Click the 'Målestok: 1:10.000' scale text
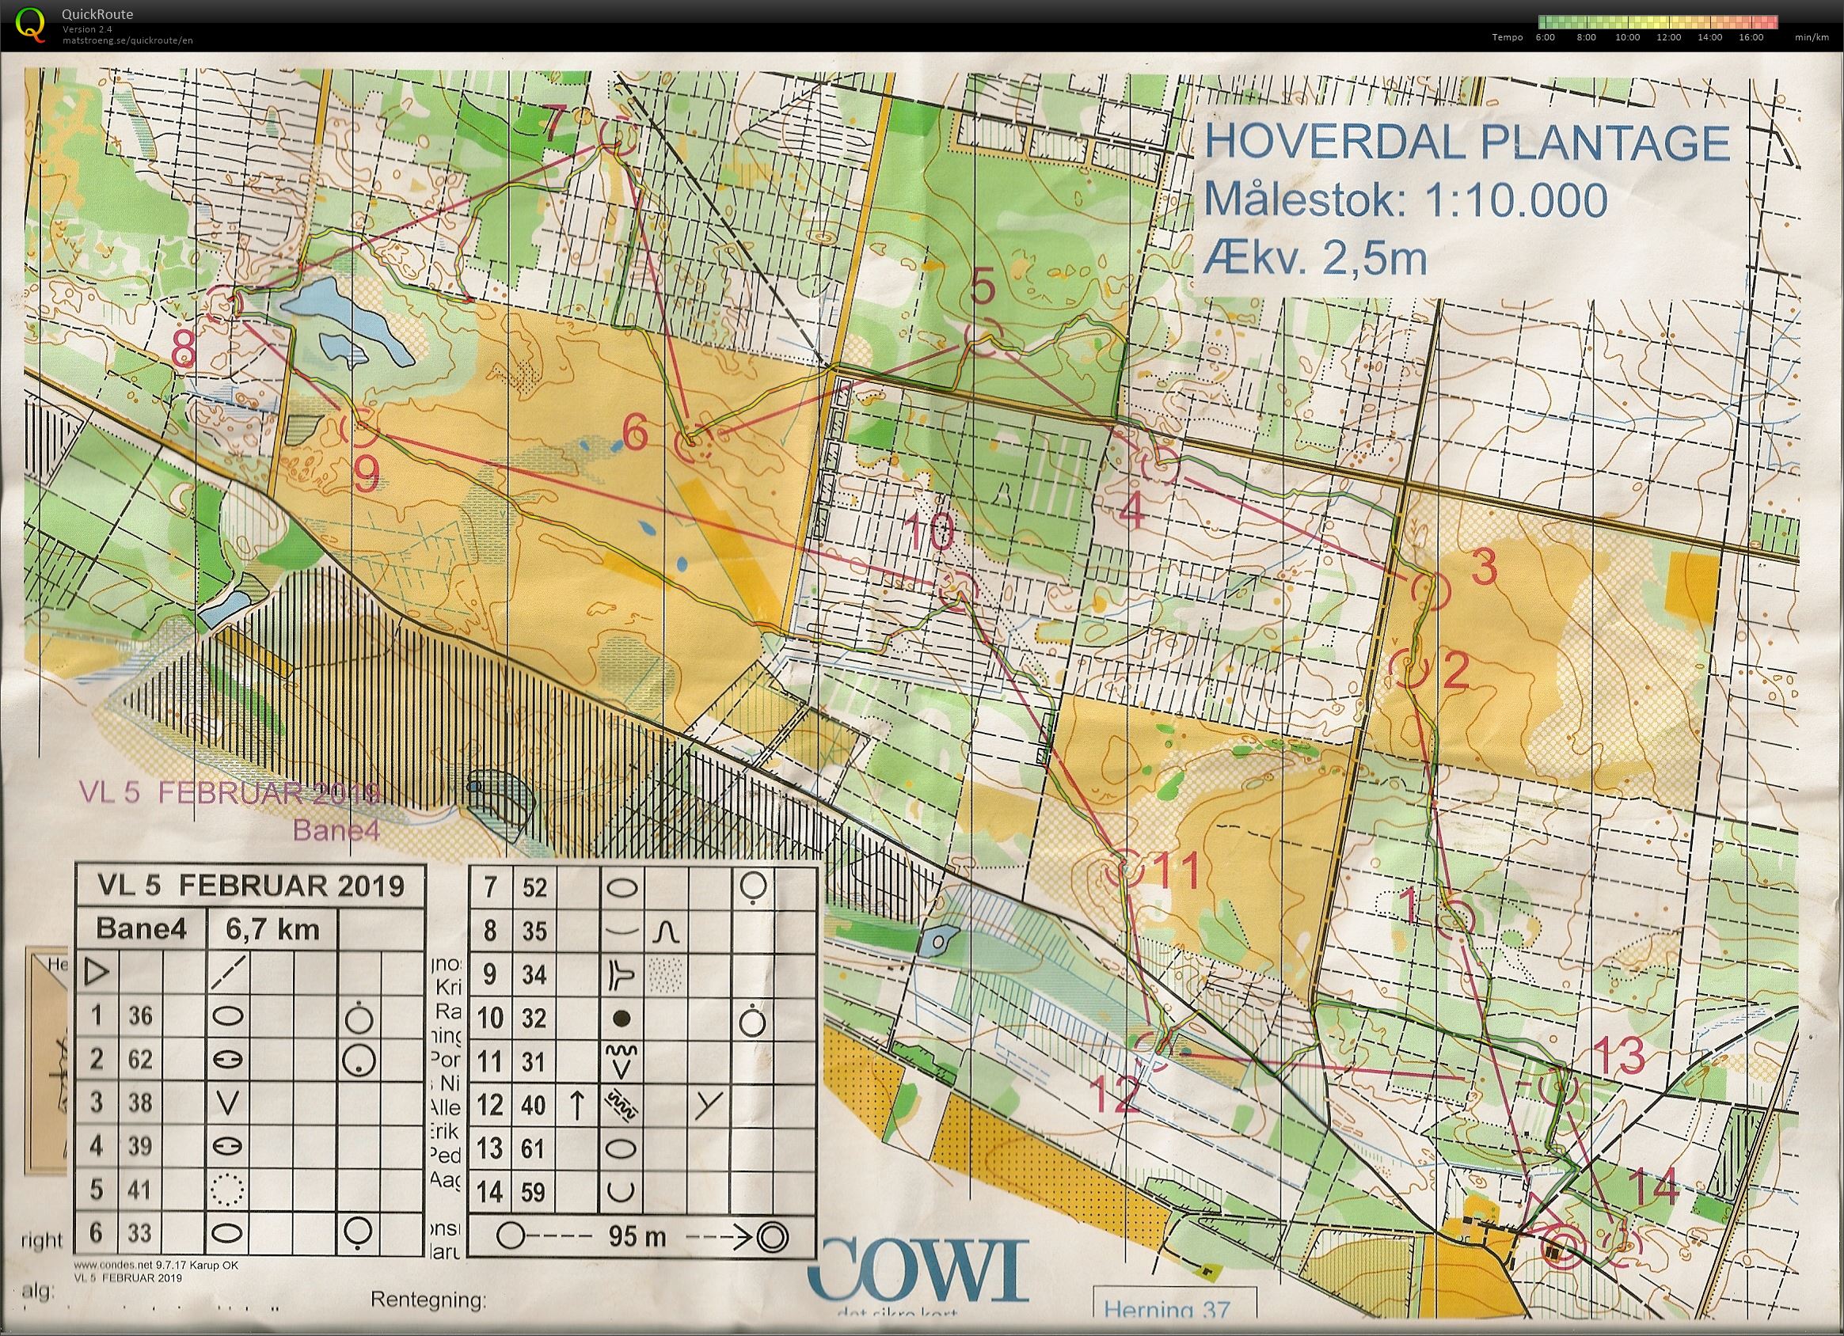This screenshot has width=1844, height=1336. pos(1406,200)
